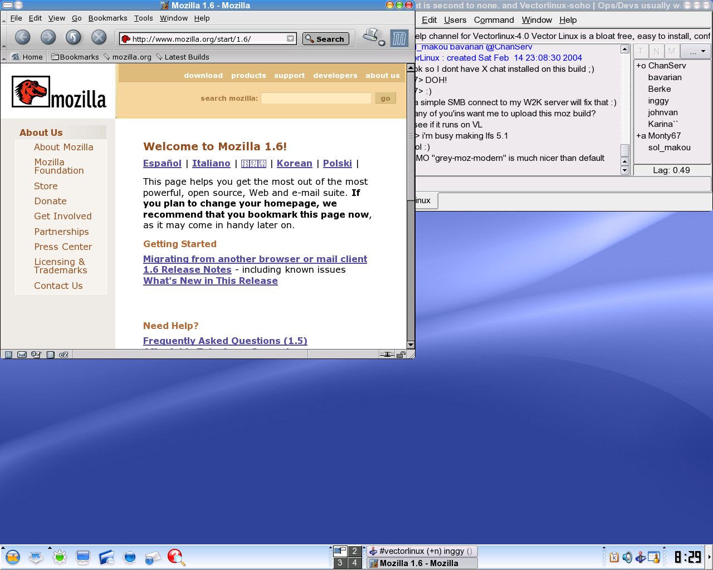Click the calendar reminder icon in the system tray
Image resolution: width=713 pixels, height=570 pixels.
654,557
